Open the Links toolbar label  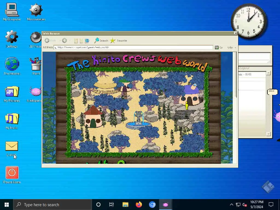pyautogui.click(x=230, y=48)
